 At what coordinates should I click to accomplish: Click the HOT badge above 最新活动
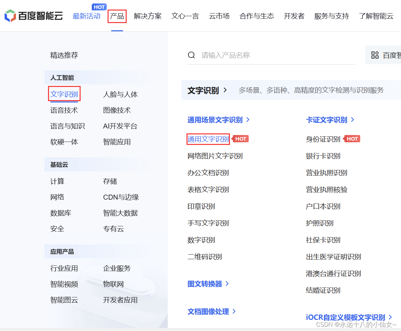(99, 7)
